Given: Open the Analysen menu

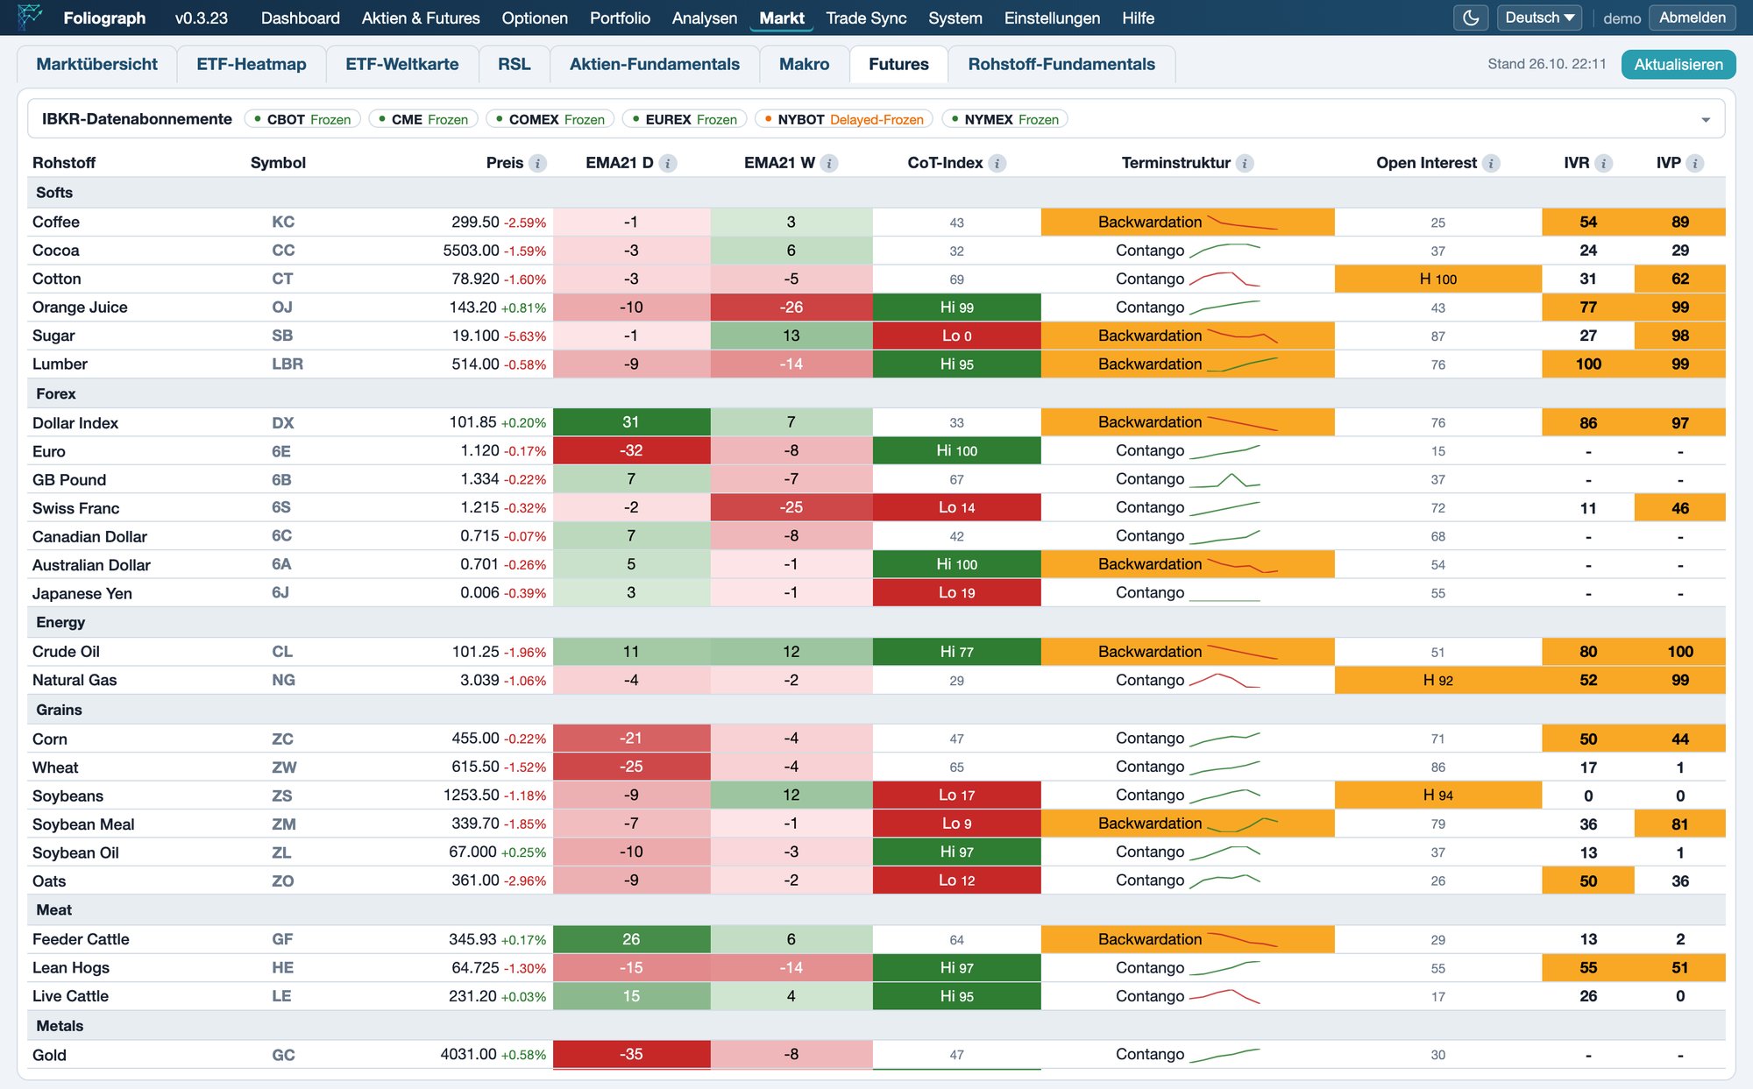Looking at the screenshot, I should click(x=705, y=18).
